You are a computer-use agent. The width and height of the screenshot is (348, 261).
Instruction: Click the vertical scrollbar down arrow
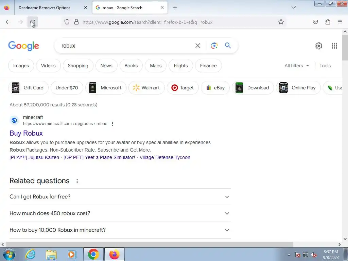[345, 239]
